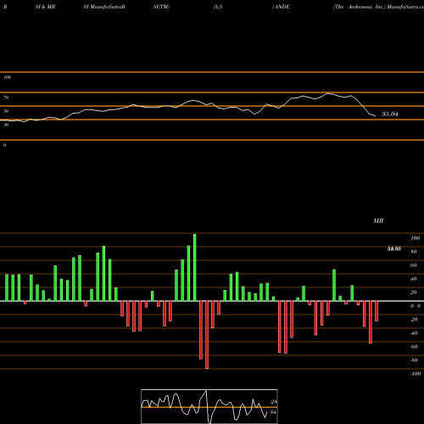Click the -28 value in mini chart
424x424 pixels.
point(274,402)
